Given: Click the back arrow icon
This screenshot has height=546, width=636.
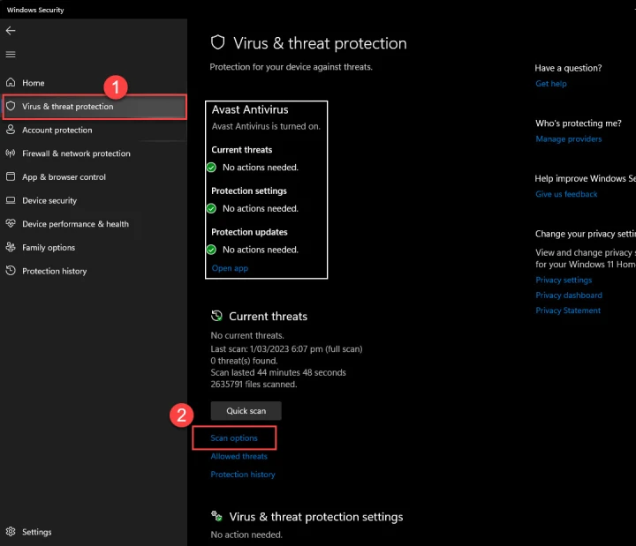Looking at the screenshot, I should [x=11, y=30].
